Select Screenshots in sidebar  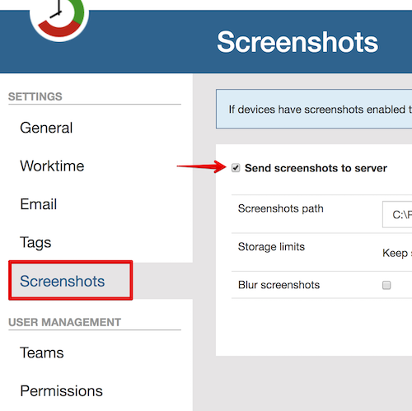tap(63, 281)
